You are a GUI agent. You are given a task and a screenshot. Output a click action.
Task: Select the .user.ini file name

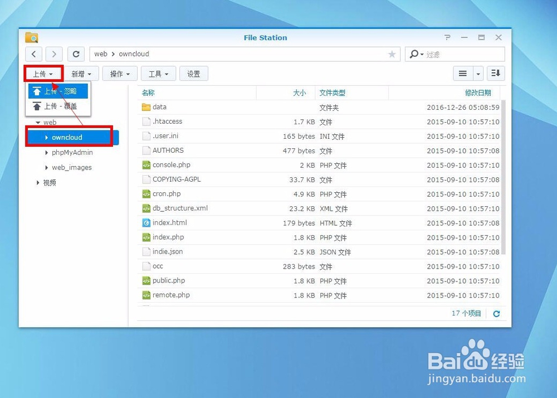165,136
